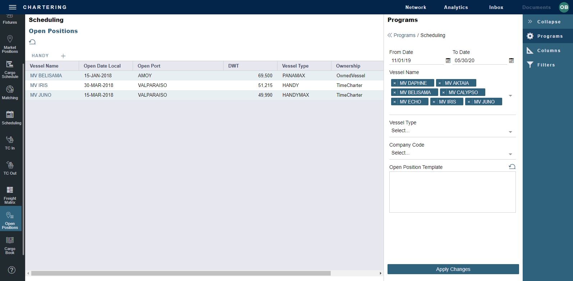
Task: Add a new tab next to HANDY
Action: (x=63, y=56)
